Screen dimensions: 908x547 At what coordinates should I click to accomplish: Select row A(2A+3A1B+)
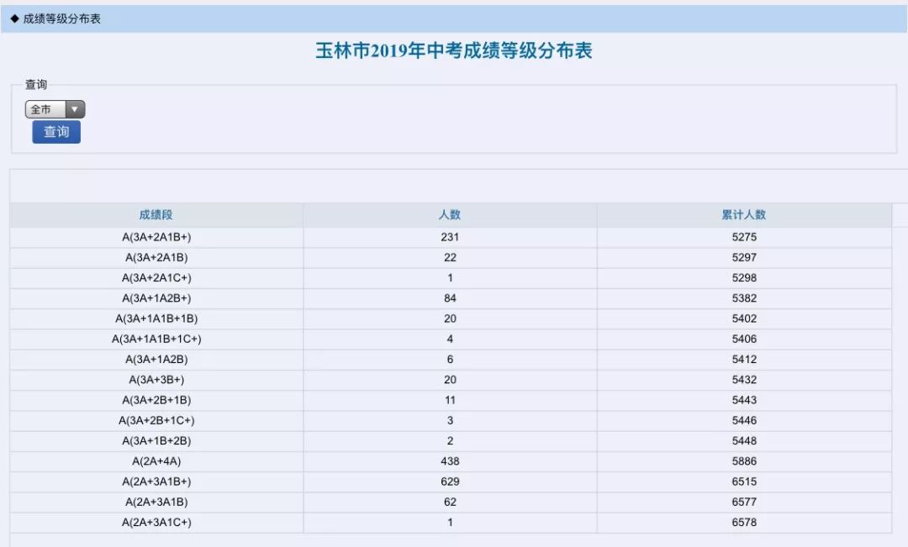[x=451, y=481]
